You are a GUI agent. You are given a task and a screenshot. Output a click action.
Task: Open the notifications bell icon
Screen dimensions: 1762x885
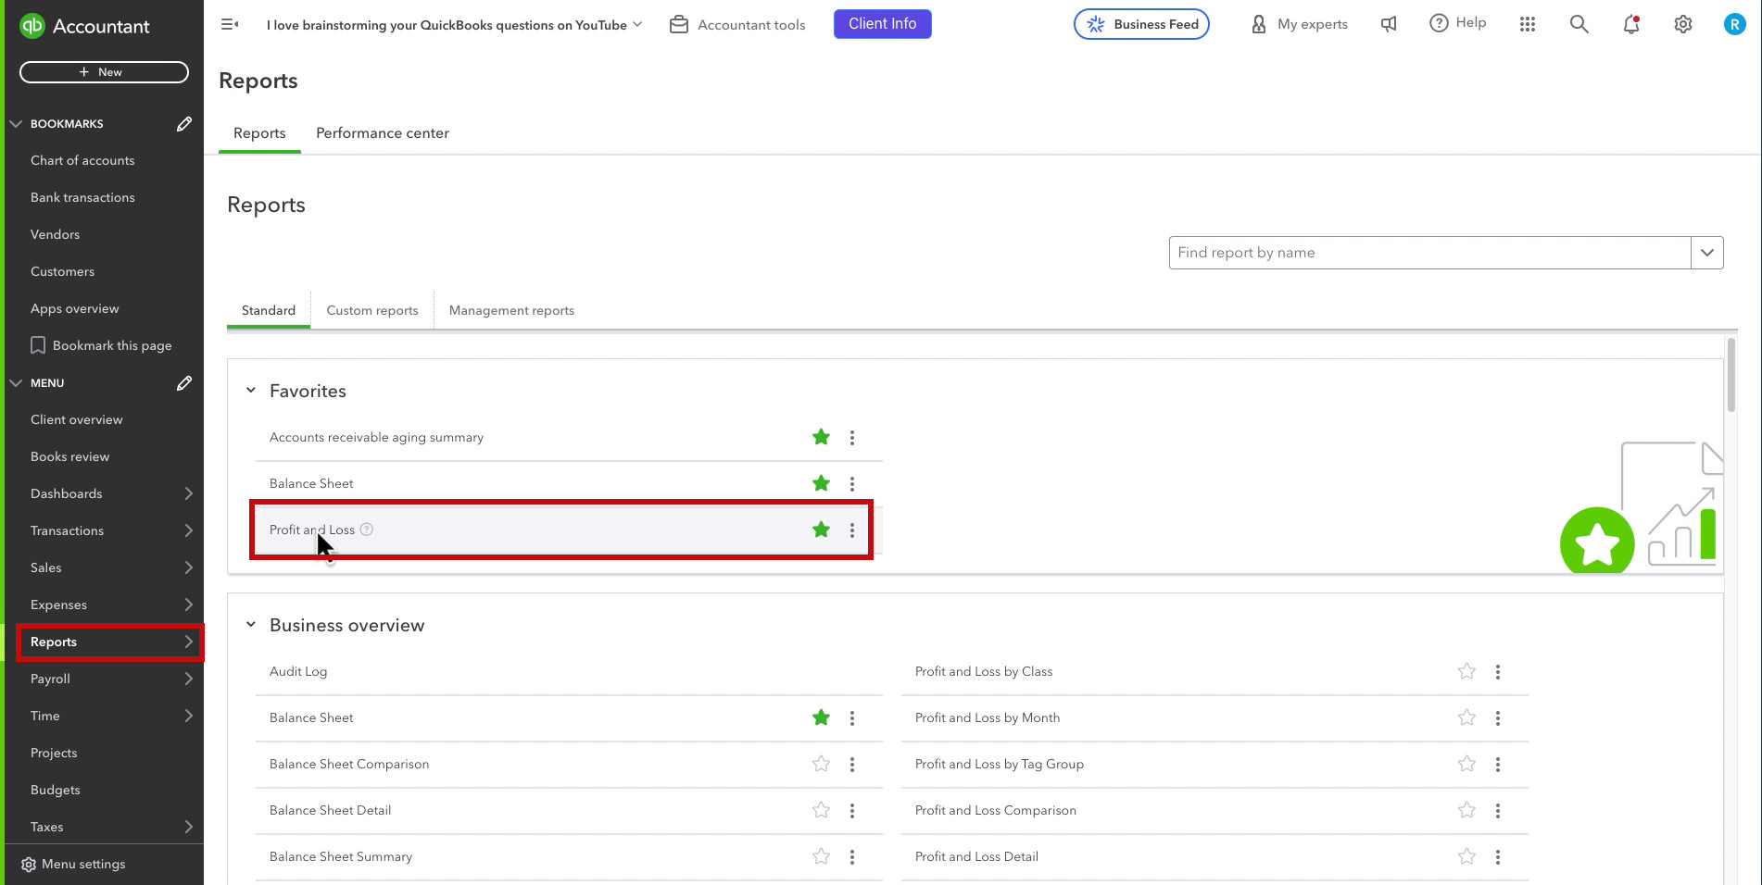pos(1631,24)
